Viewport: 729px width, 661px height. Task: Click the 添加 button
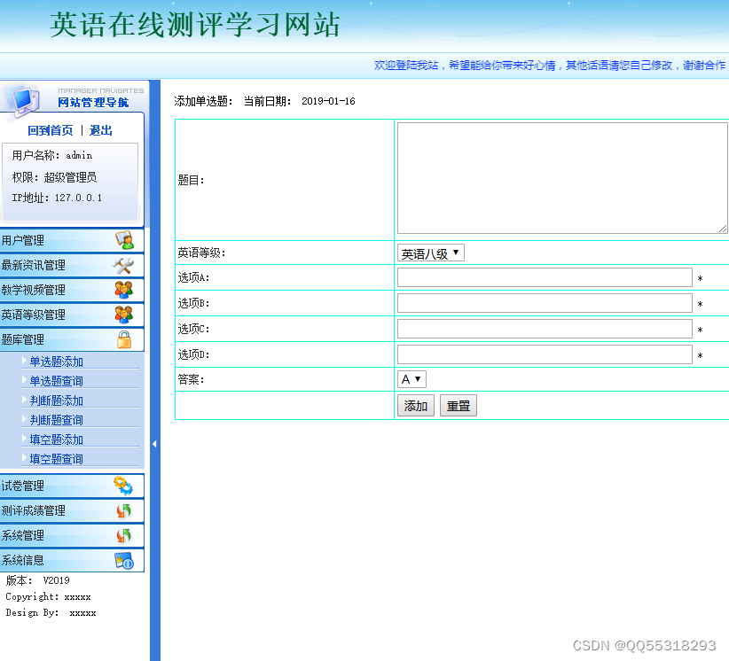(416, 405)
